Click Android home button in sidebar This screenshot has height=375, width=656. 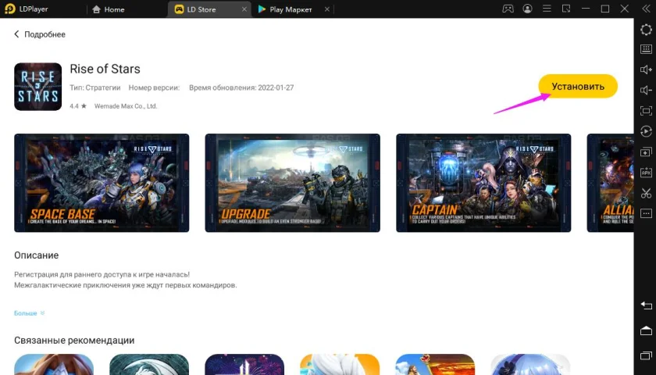pos(646,330)
